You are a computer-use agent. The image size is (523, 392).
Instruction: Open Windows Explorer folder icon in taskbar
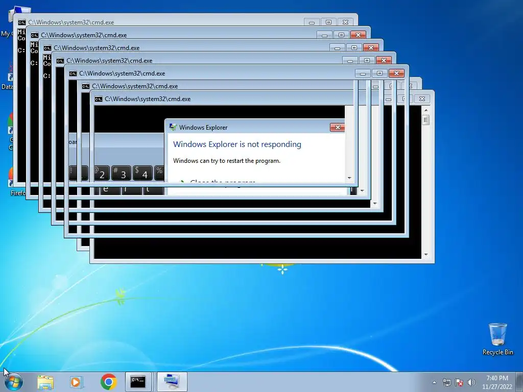click(45, 382)
